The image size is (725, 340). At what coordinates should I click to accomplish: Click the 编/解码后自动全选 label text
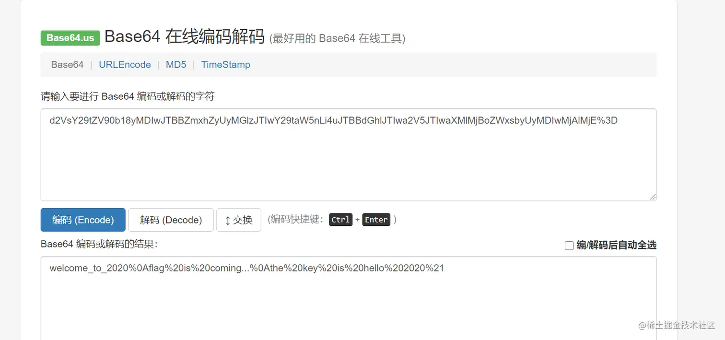click(x=616, y=245)
